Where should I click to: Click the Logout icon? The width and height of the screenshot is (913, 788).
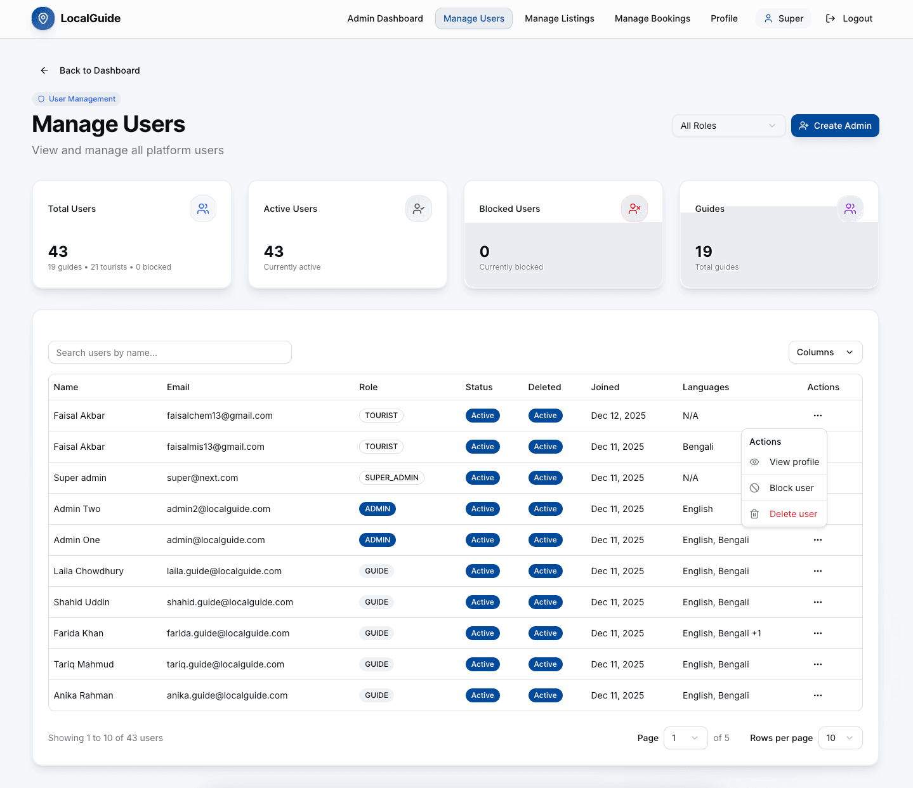[830, 18]
